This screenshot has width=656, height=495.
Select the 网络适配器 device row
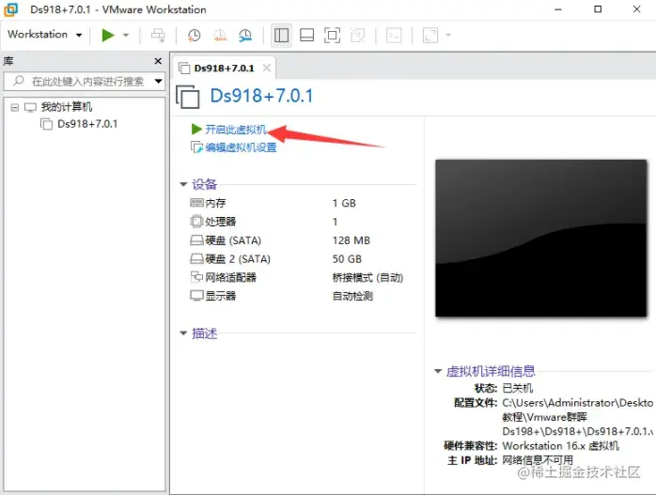point(223,277)
